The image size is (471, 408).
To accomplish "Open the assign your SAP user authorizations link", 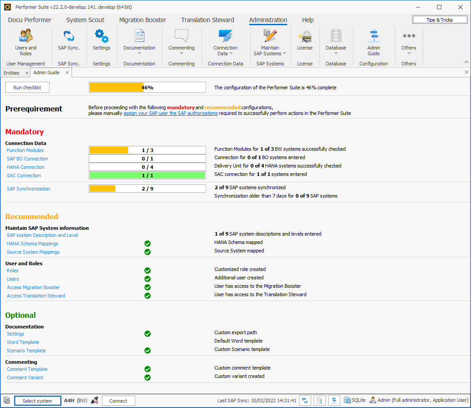I will click(x=170, y=113).
